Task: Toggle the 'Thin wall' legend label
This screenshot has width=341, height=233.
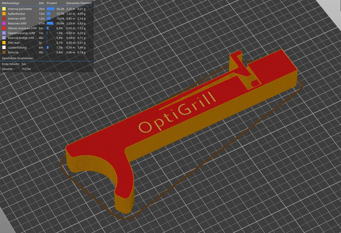Action: coord(14,42)
